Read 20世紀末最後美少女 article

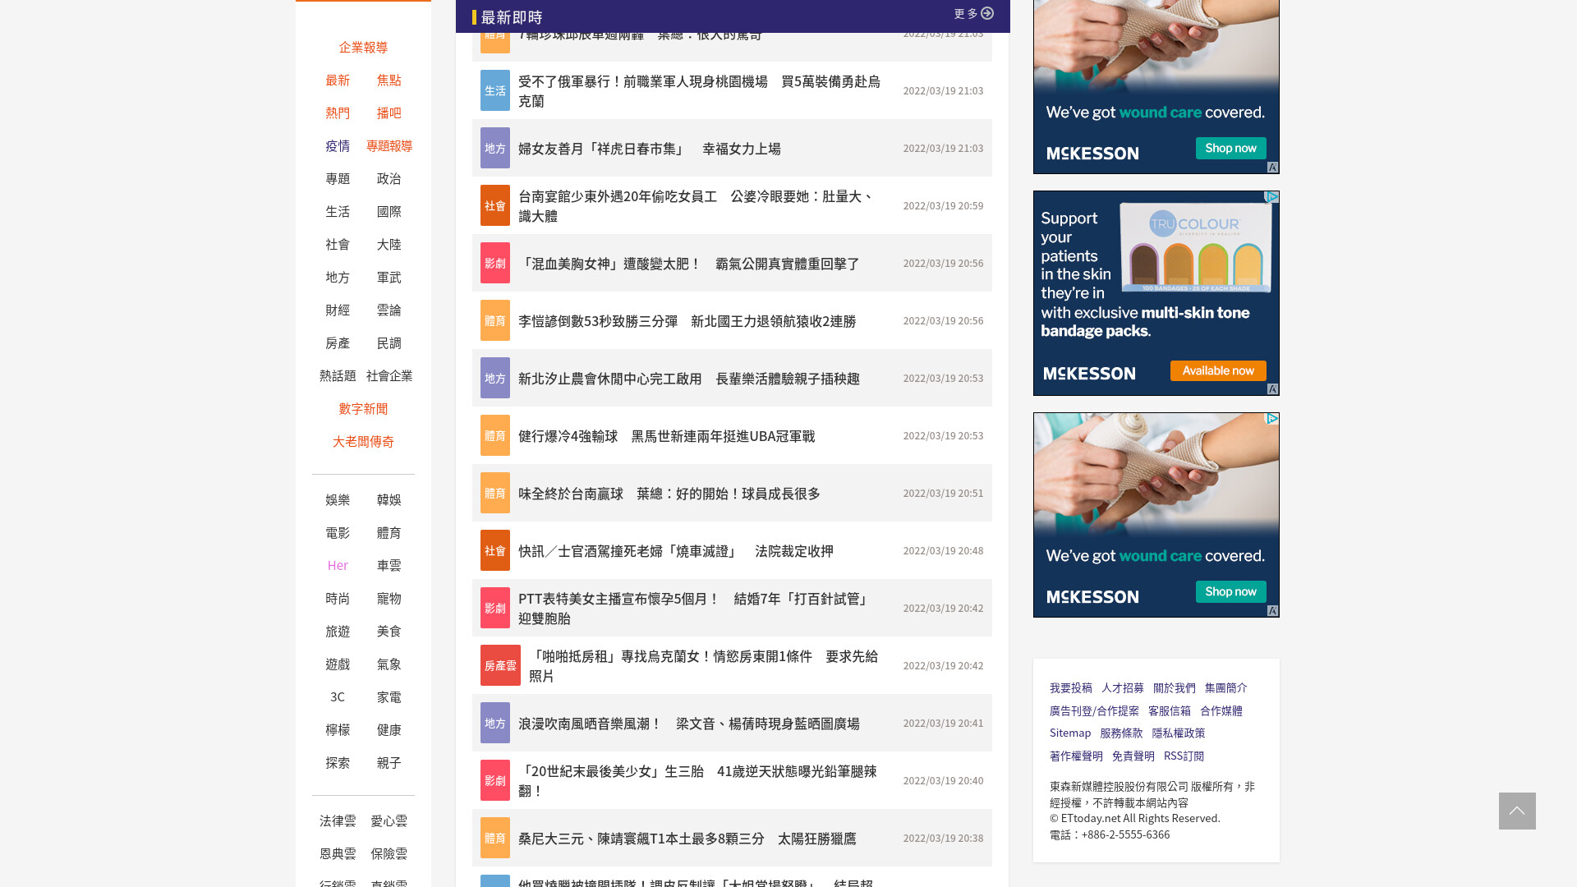click(x=698, y=780)
